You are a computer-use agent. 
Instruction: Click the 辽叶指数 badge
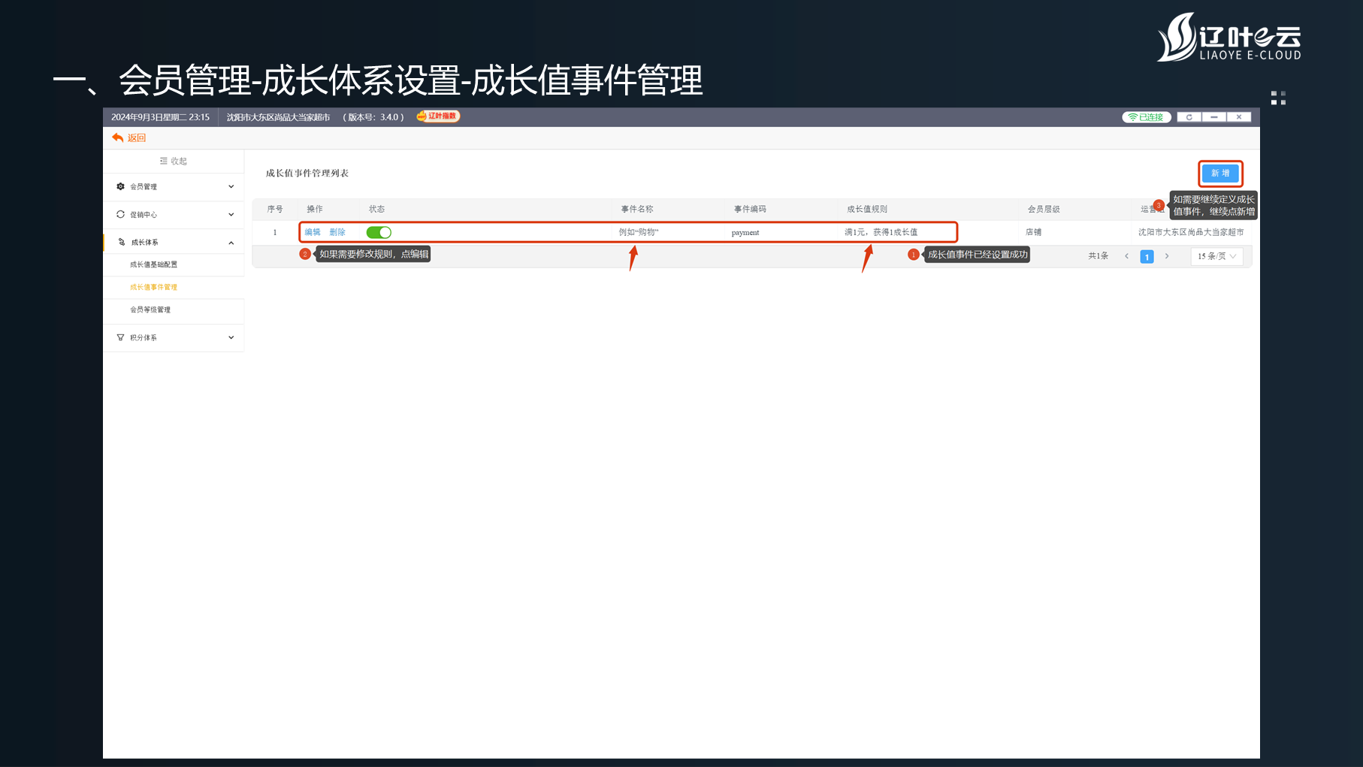pyautogui.click(x=437, y=116)
